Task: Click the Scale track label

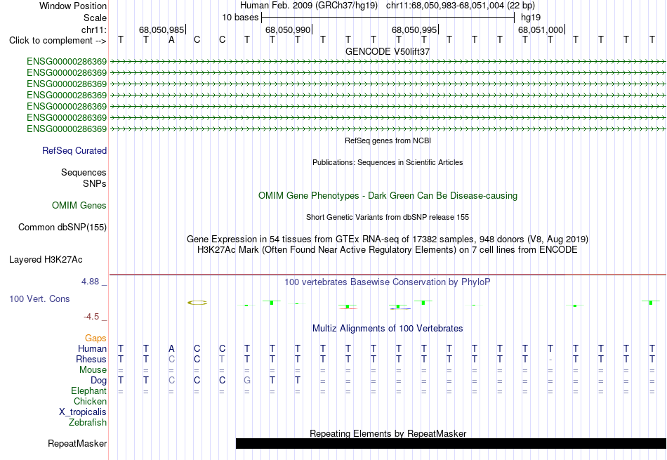Action: tap(95, 18)
